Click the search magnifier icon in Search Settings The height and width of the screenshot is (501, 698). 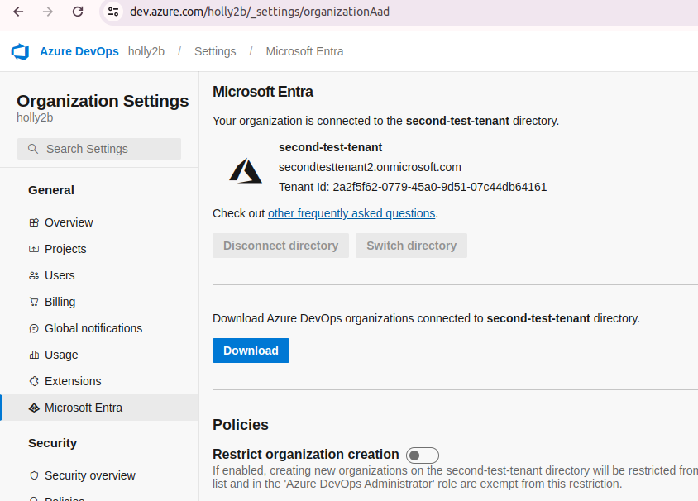tap(33, 149)
